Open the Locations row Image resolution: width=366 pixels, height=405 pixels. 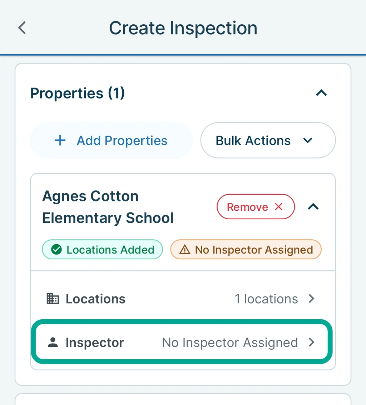pyautogui.click(x=183, y=299)
